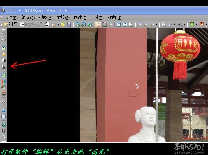Expand the edit mode palette dropdown arrow
Screen dimensions: 208x155
tap(58, 25)
